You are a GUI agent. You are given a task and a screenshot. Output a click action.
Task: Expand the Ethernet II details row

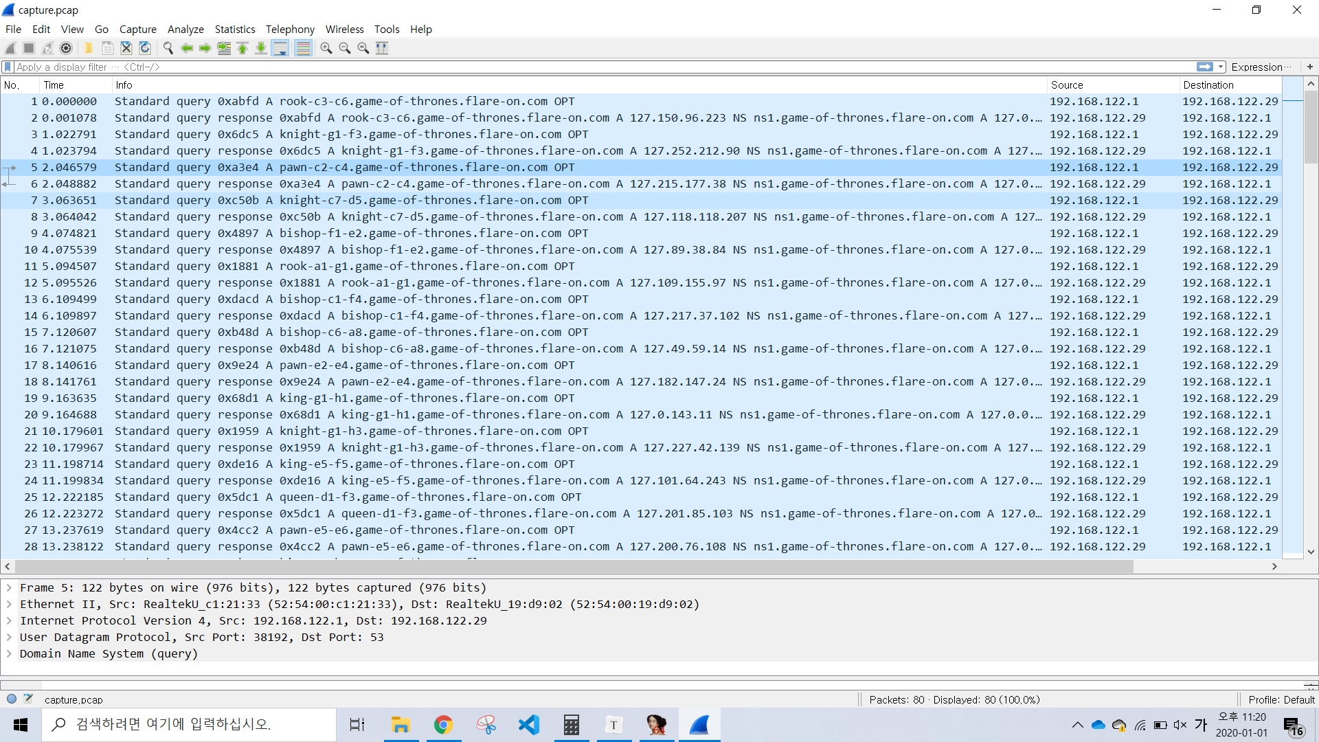9,604
